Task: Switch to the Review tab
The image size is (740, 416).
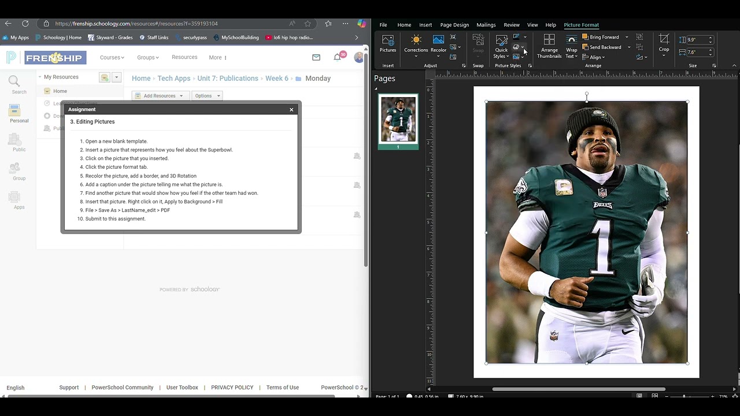Action: [x=512, y=25]
